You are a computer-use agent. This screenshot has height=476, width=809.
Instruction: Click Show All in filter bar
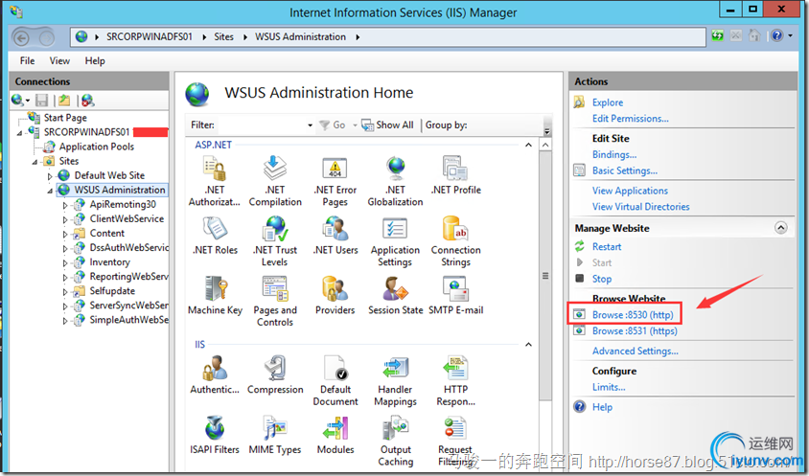pyautogui.click(x=388, y=125)
